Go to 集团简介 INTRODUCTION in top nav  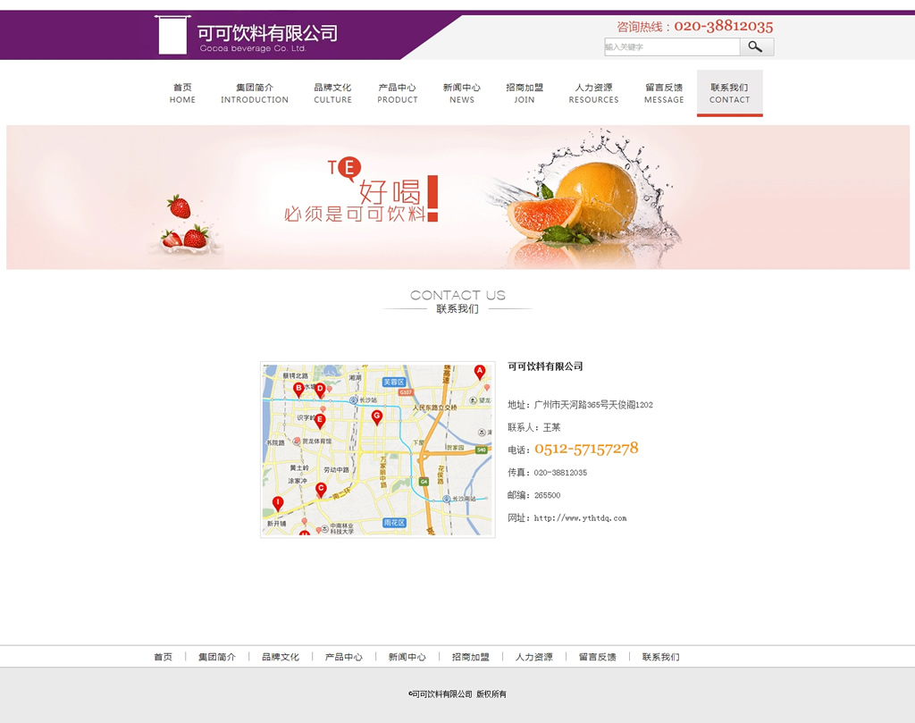[255, 93]
